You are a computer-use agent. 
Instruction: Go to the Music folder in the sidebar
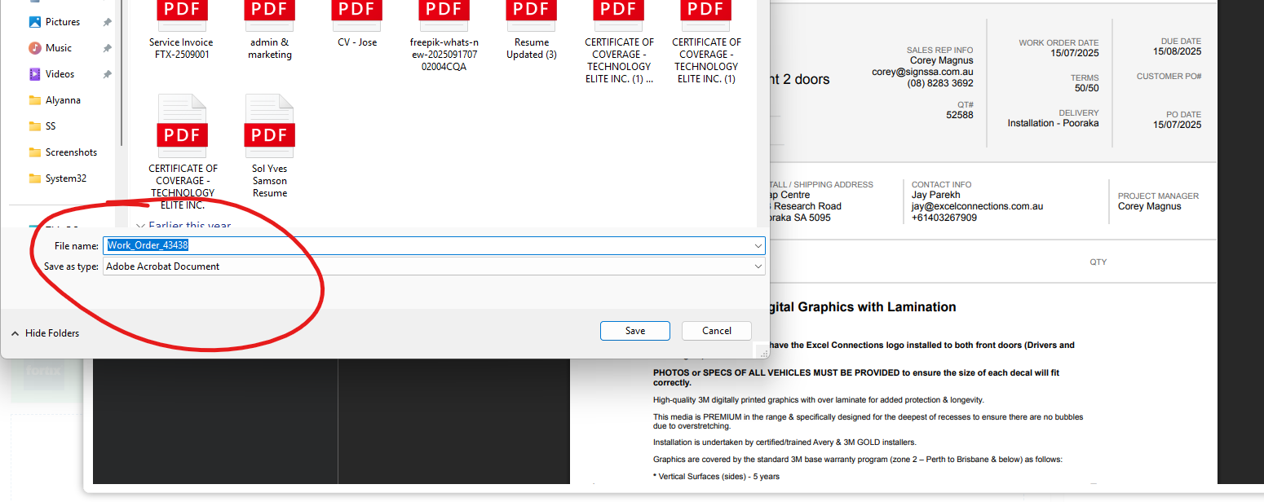(58, 48)
